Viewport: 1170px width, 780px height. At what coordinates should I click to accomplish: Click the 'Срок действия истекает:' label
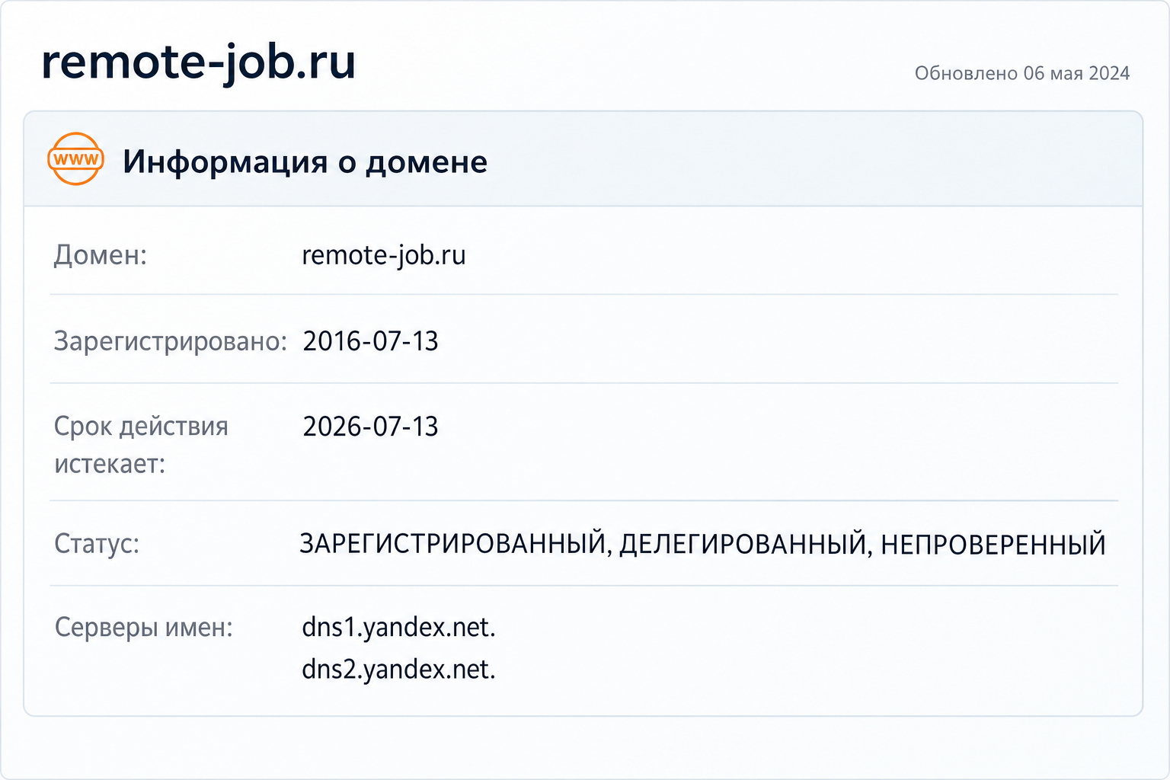141,445
